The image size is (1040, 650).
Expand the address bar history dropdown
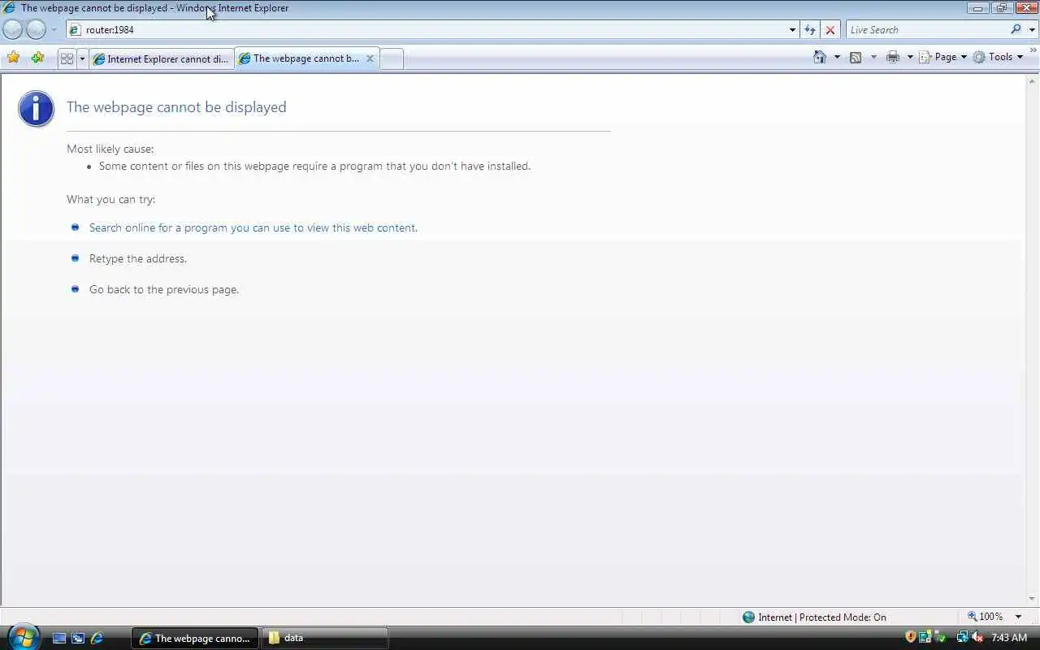coord(792,30)
